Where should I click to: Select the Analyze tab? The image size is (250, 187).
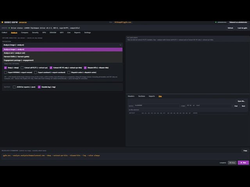point(14,32)
